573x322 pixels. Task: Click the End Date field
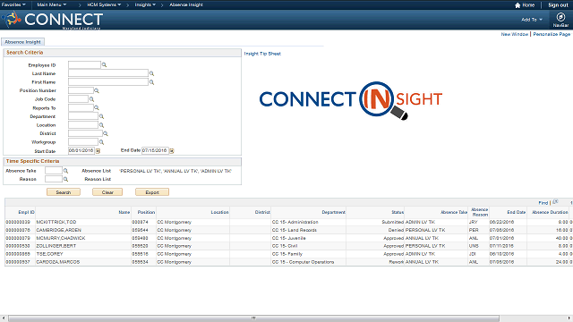[x=155, y=150]
